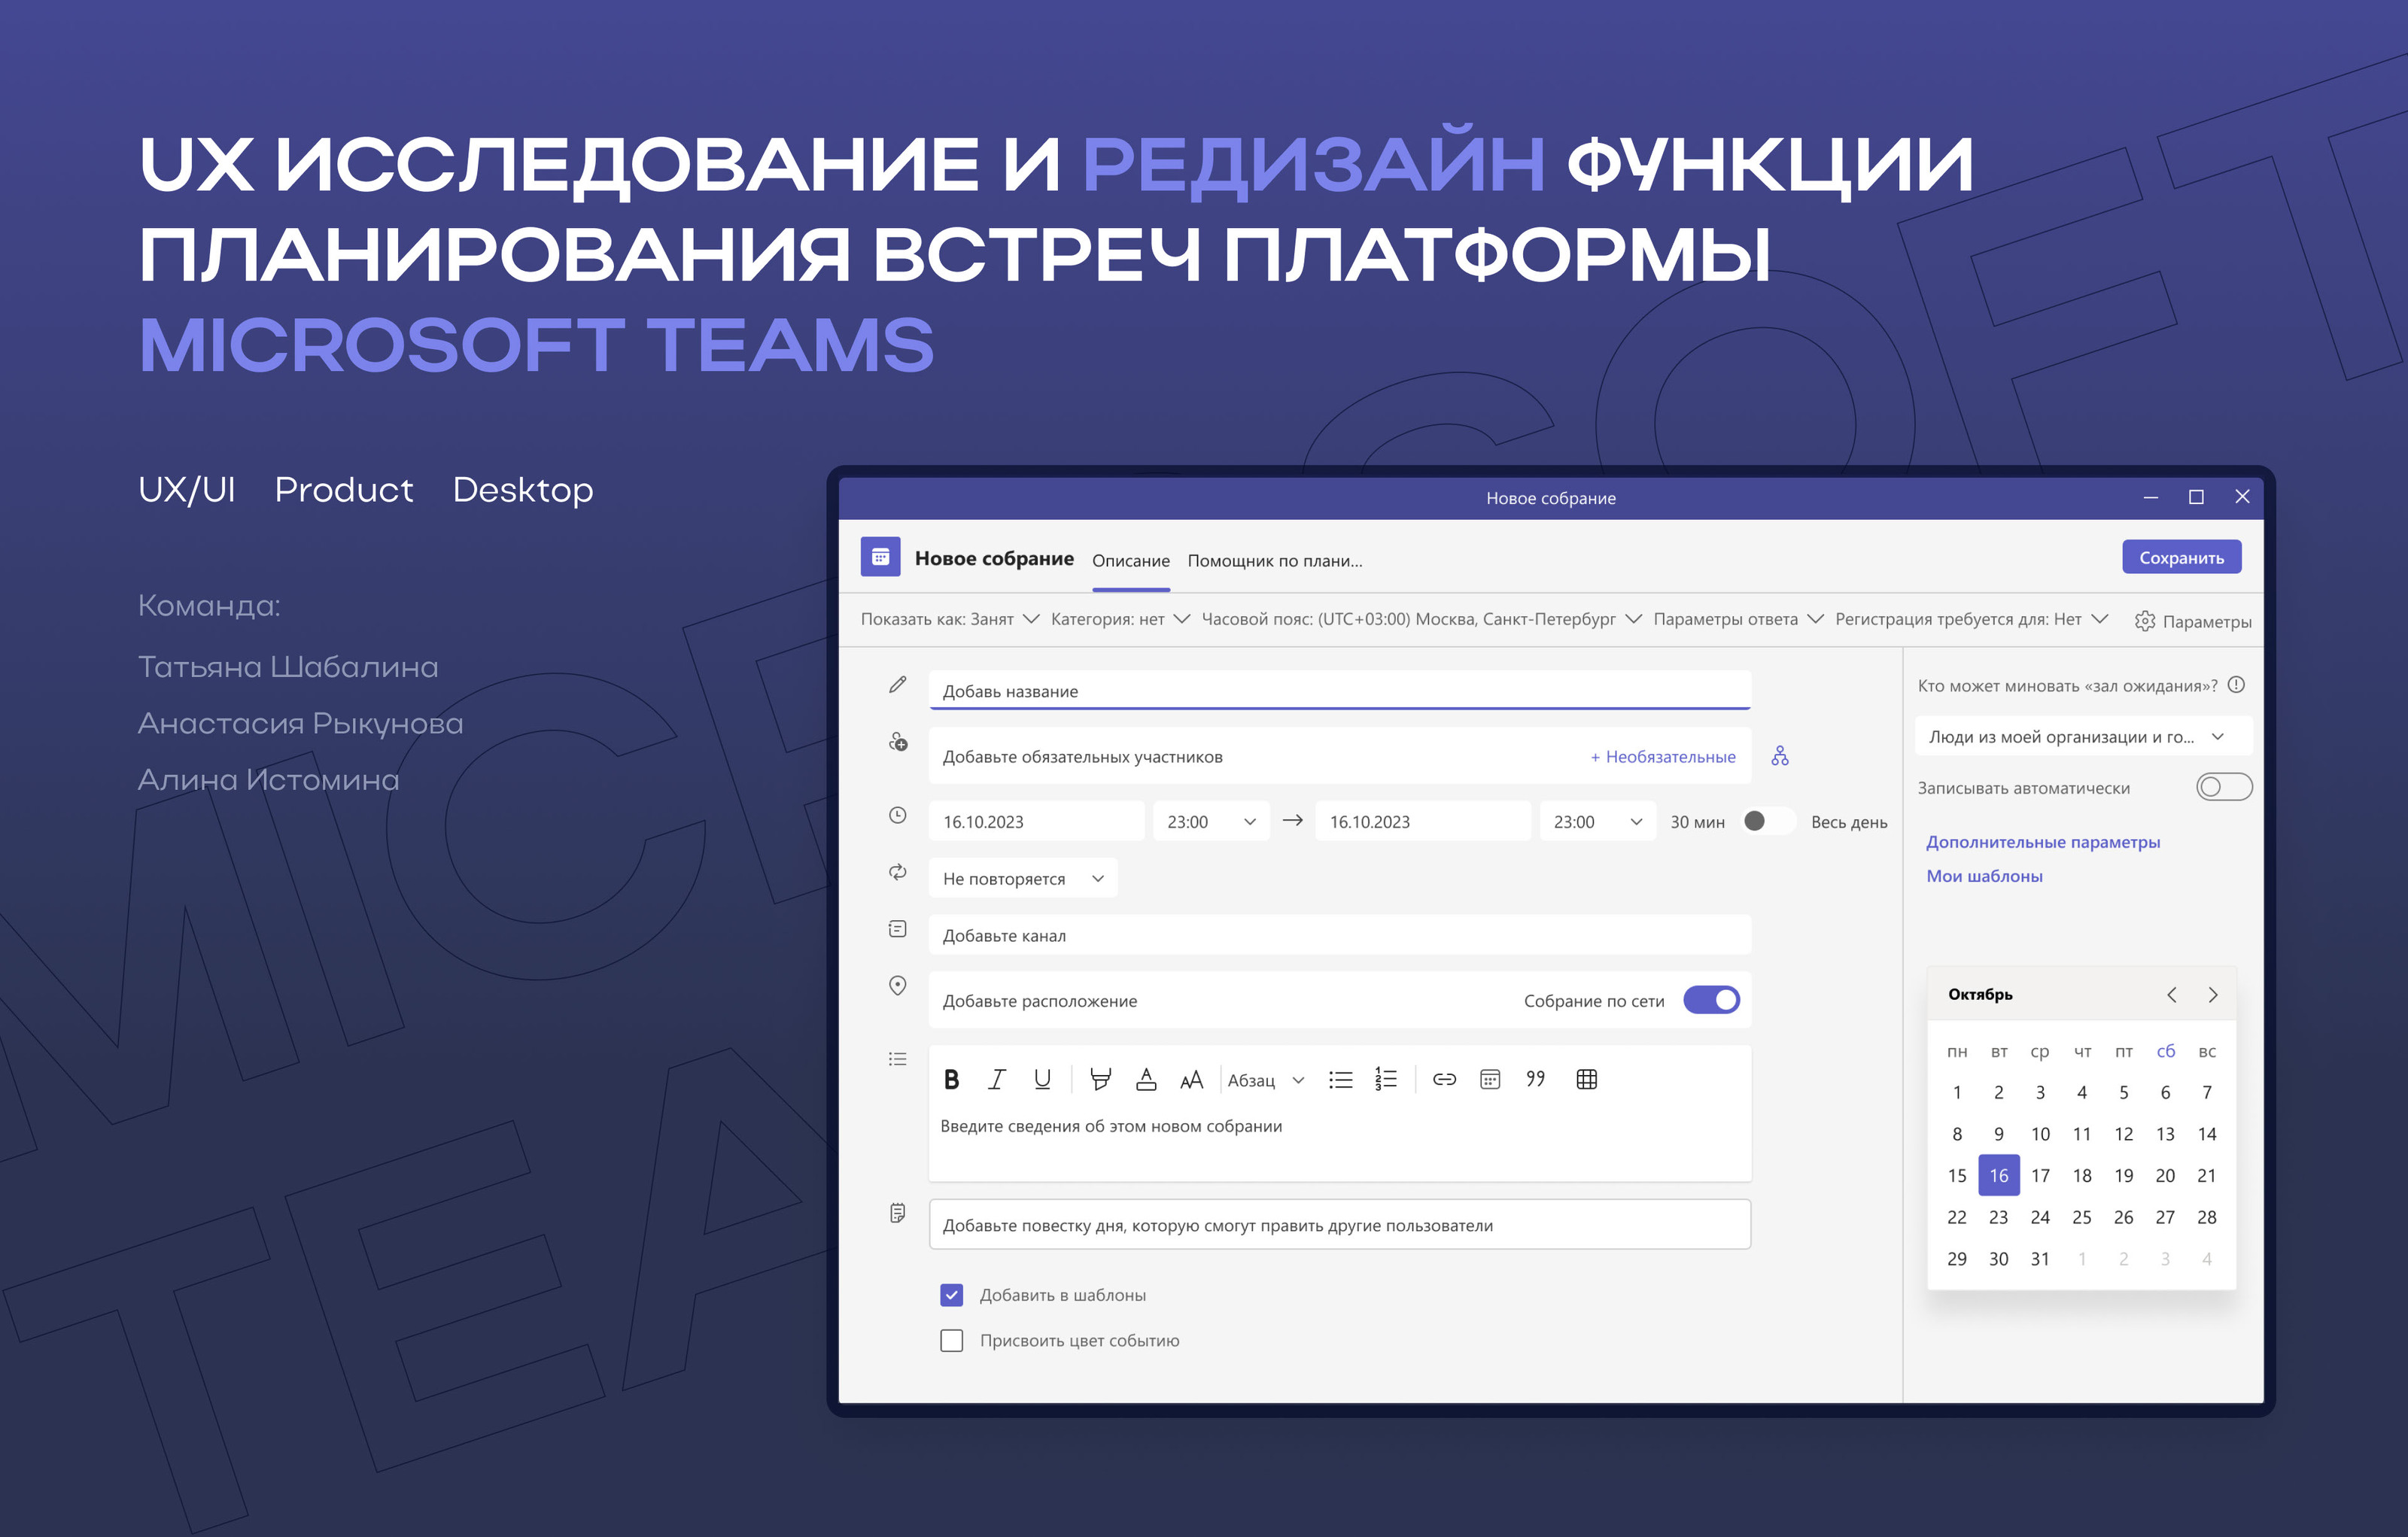This screenshot has height=1537, width=2408.
Task: Click the Bold formatting icon
Action: (x=951, y=1079)
